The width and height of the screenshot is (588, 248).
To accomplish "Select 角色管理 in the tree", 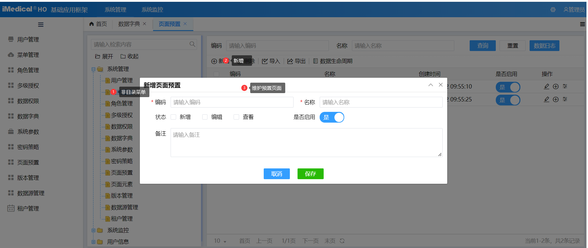I will coord(122,104).
